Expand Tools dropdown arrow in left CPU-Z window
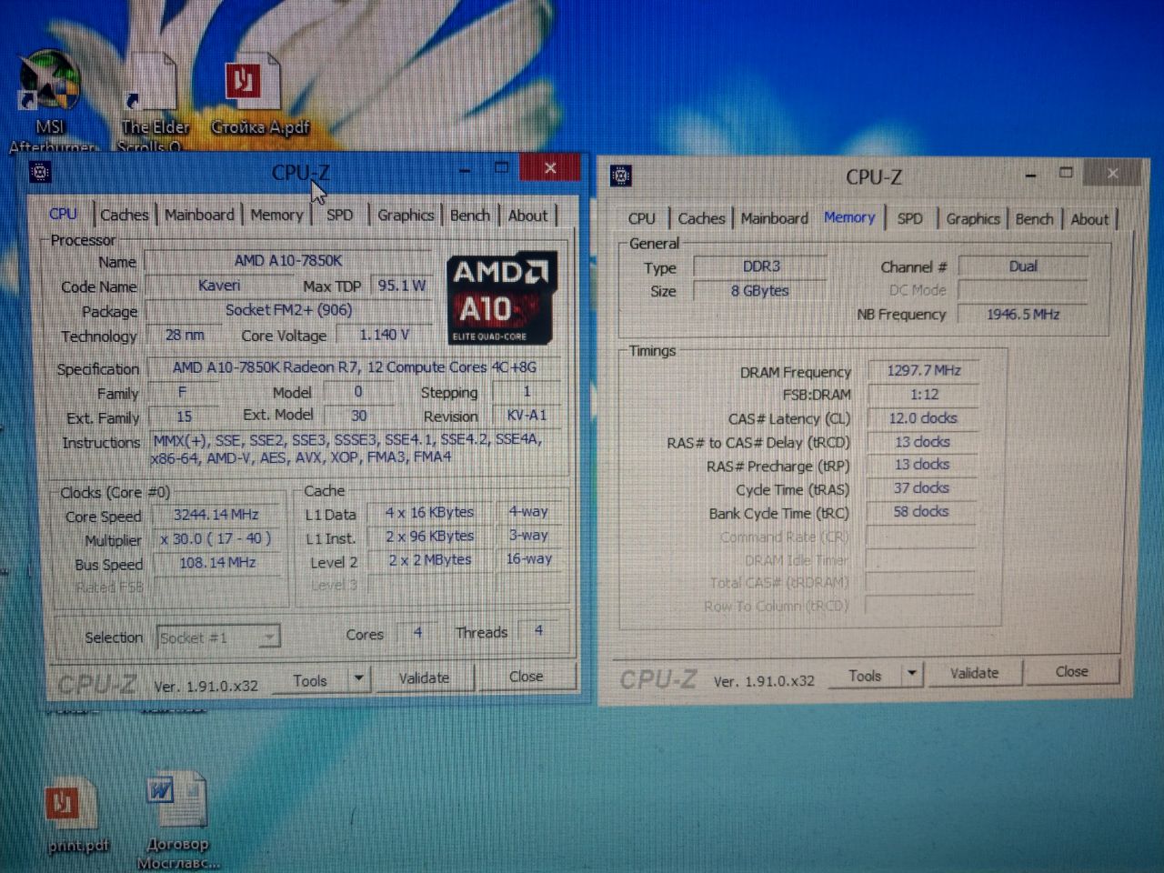 coord(358,678)
